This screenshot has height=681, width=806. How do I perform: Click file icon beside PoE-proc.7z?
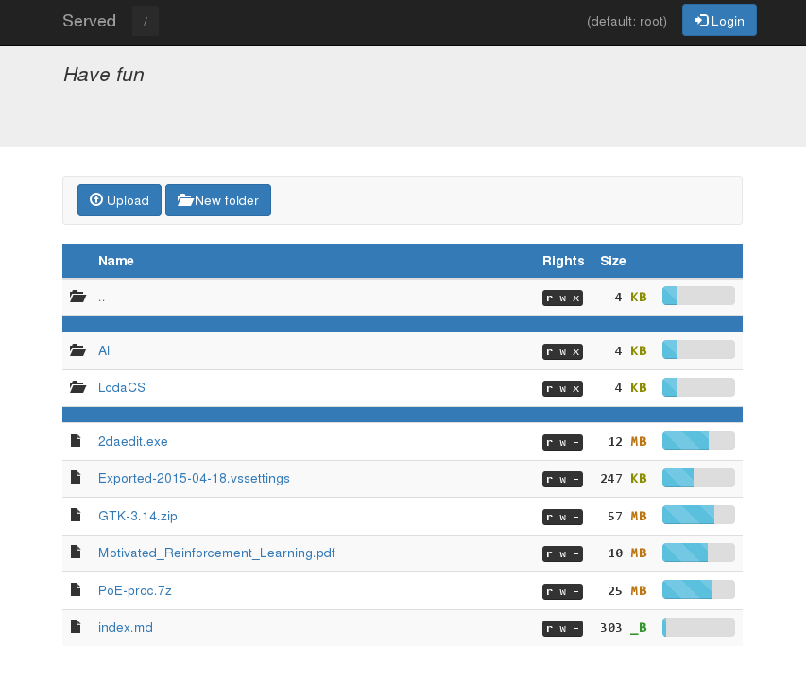tap(77, 589)
